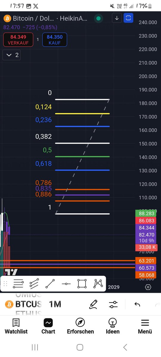The width and height of the screenshot is (161, 357).
Task: Grab the drawing toolbar dotted handle
Action: [5, 284]
